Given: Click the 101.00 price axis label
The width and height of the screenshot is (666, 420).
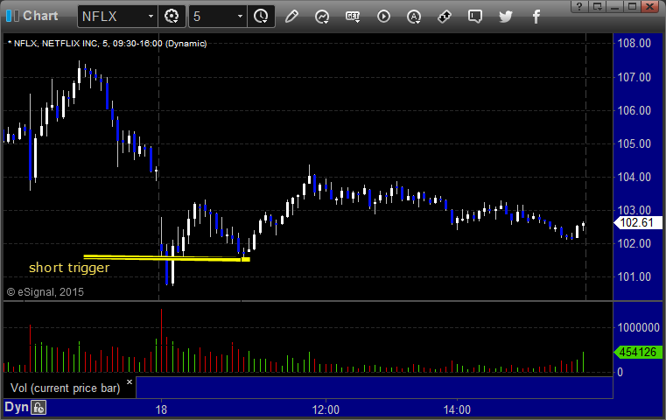Looking at the screenshot, I should 634,276.
